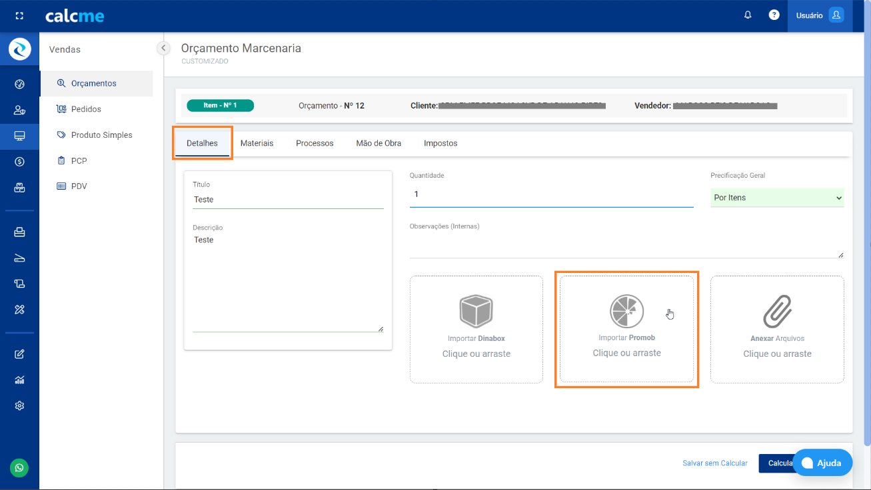Click the Quantidade input field
The width and height of the screenshot is (871, 490).
pos(551,194)
